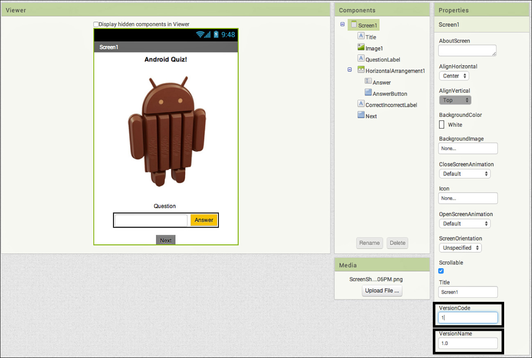Viewport: 532px width, 358px height.
Task: Click the Image1 component icon
Action: pos(361,47)
